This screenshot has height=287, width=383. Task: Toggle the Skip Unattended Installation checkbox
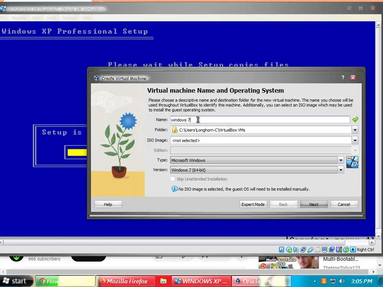coord(173,179)
